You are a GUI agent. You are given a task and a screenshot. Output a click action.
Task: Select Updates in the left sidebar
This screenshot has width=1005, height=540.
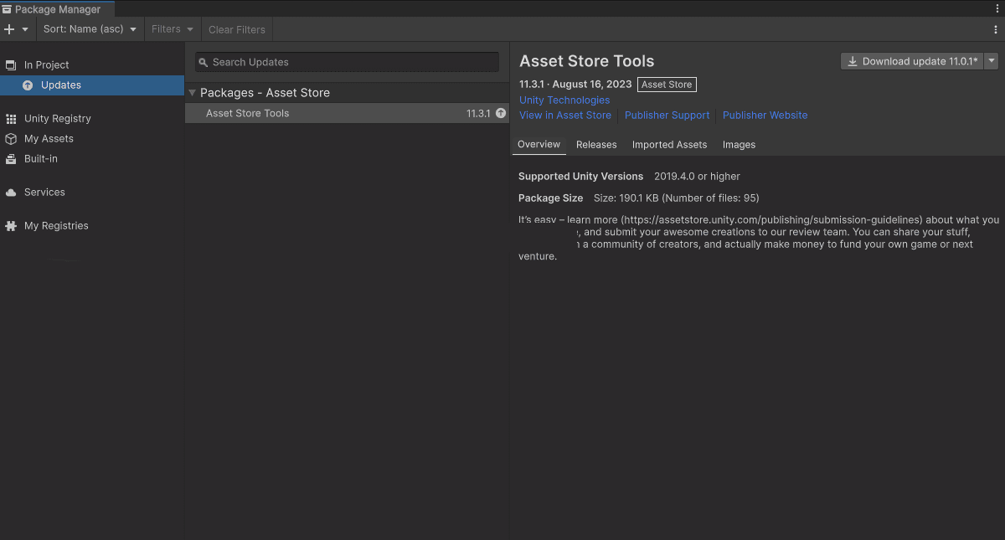pos(59,85)
